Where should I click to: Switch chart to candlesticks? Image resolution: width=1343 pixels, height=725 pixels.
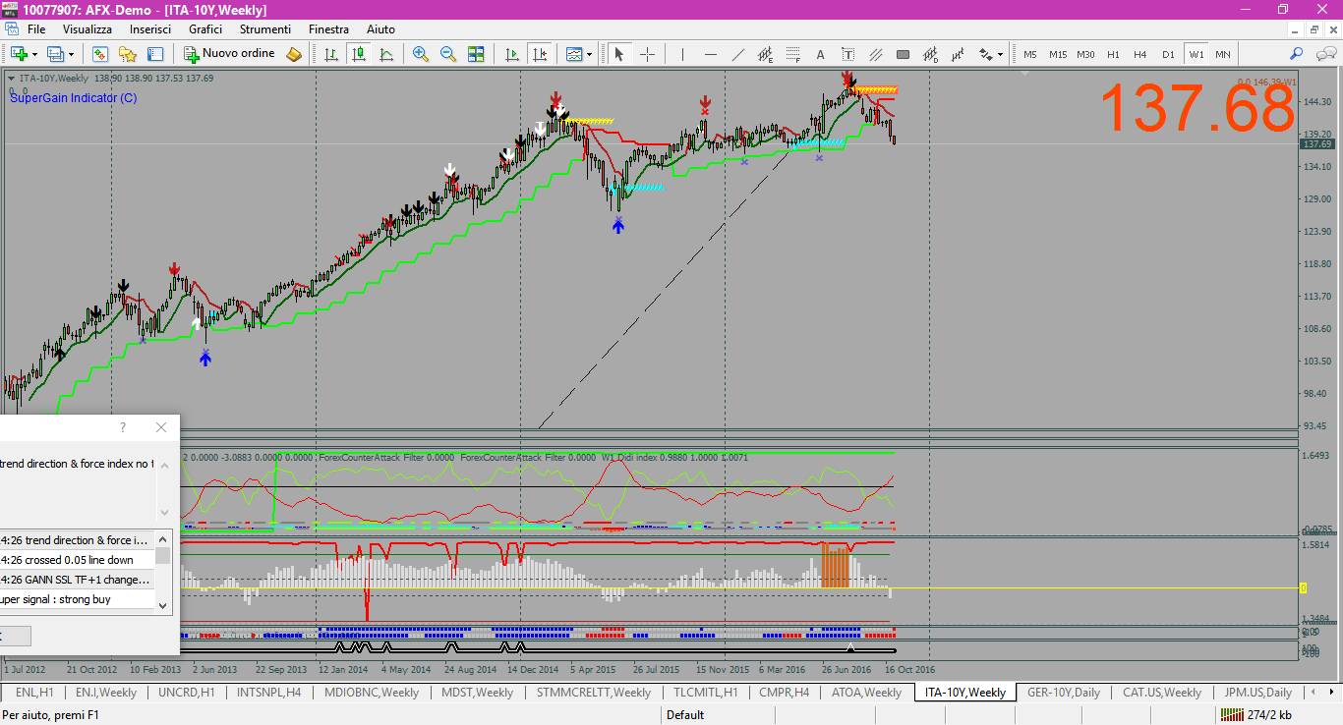(359, 54)
